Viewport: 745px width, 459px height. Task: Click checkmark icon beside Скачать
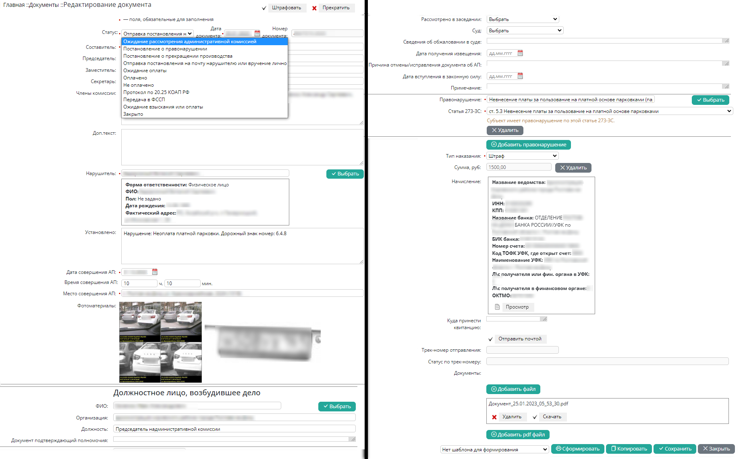[x=535, y=417]
